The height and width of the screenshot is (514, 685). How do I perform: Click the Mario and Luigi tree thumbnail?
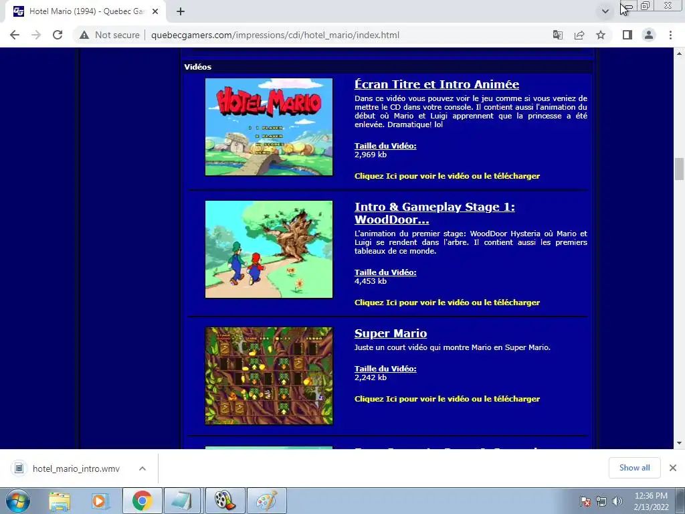click(269, 249)
